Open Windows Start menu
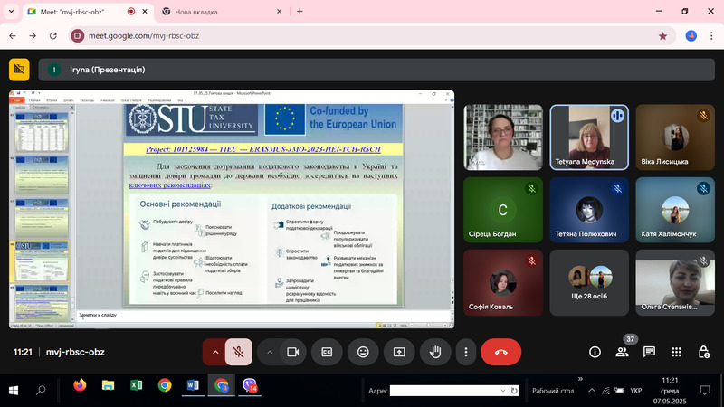Screen dimensions: 724x407 tap(14, 391)
